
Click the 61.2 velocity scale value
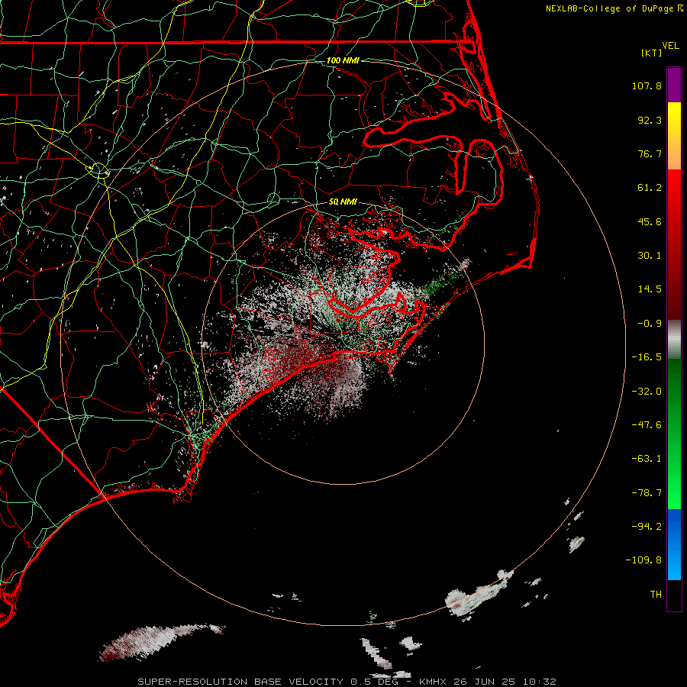(x=650, y=188)
